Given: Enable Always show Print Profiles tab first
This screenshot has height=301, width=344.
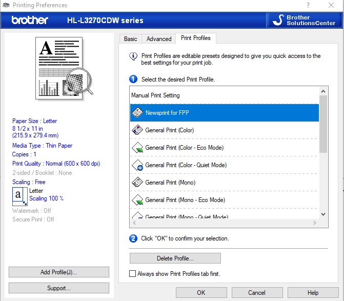Looking at the screenshot, I should [x=132, y=274].
